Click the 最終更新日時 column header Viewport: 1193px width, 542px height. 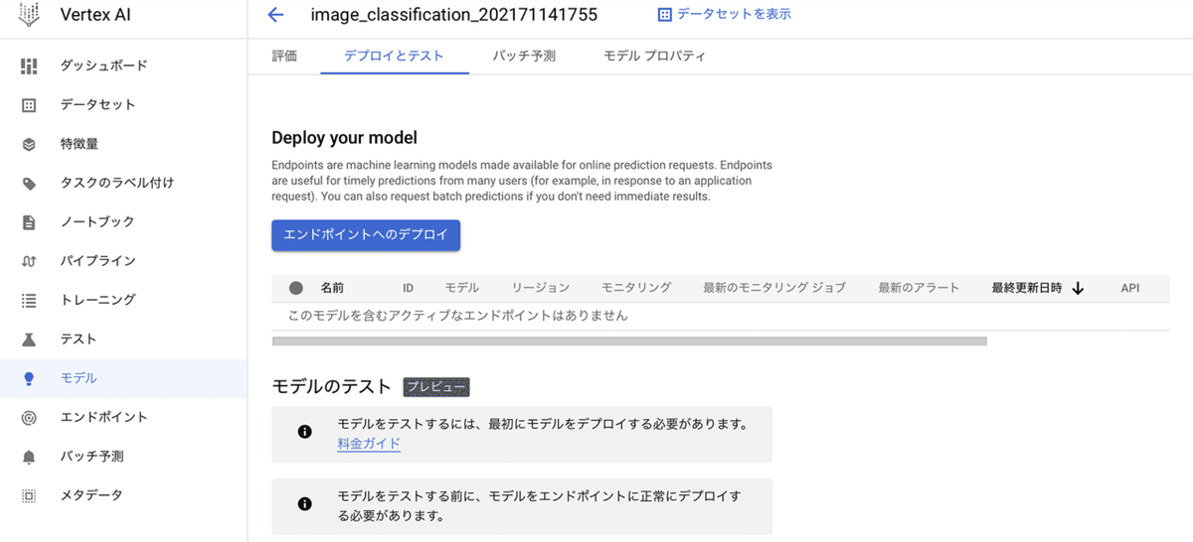1027,288
